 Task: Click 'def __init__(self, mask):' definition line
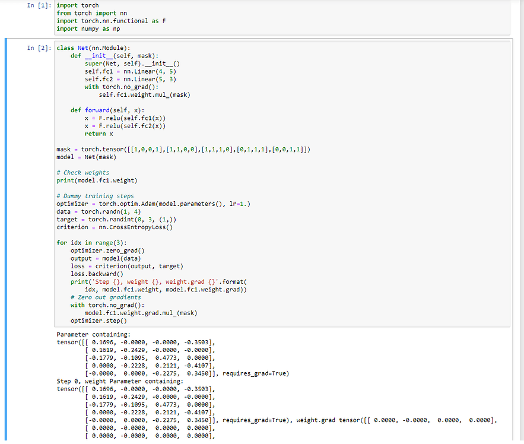[115, 56]
